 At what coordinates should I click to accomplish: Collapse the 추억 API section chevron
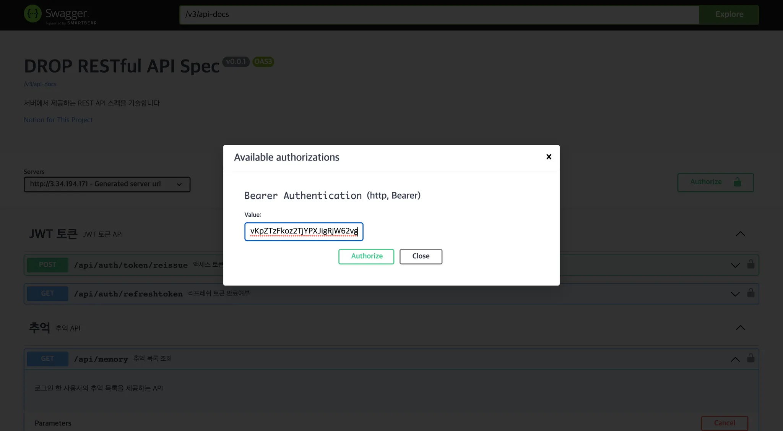point(740,328)
